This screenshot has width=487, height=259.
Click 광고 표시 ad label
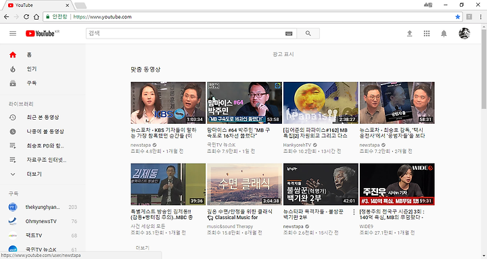tap(283, 54)
